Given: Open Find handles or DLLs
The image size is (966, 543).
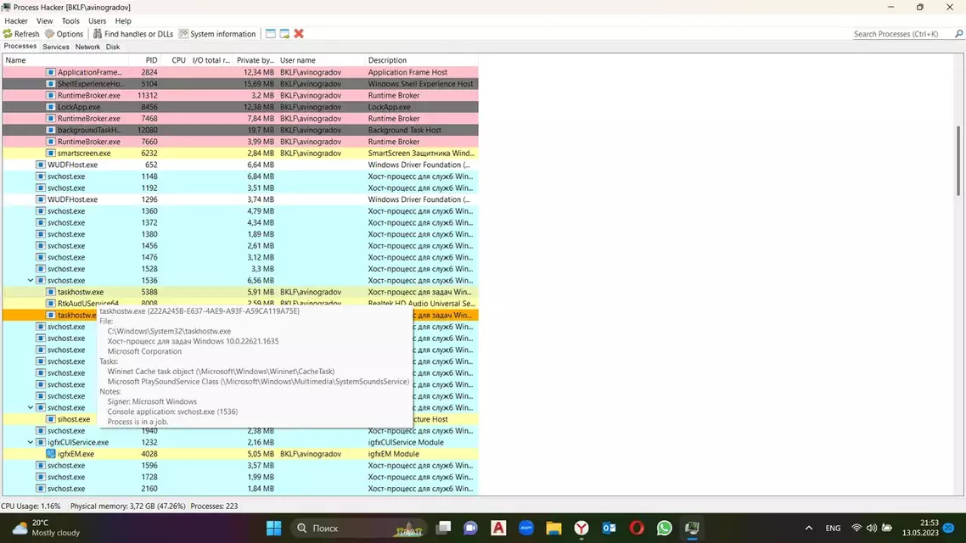Looking at the screenshot, I should click(133, 34).
